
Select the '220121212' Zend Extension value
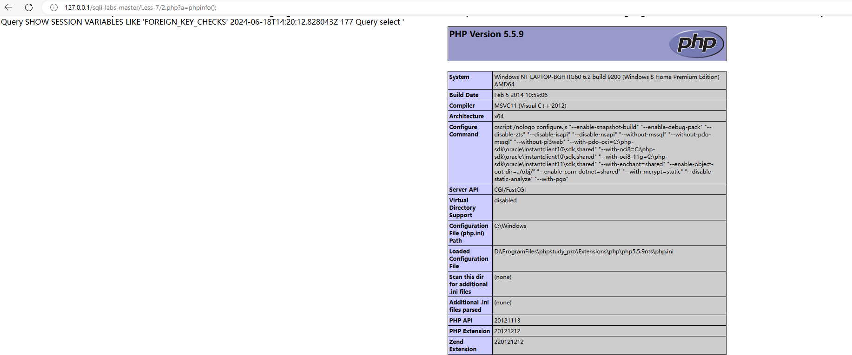tap(509, 342)
